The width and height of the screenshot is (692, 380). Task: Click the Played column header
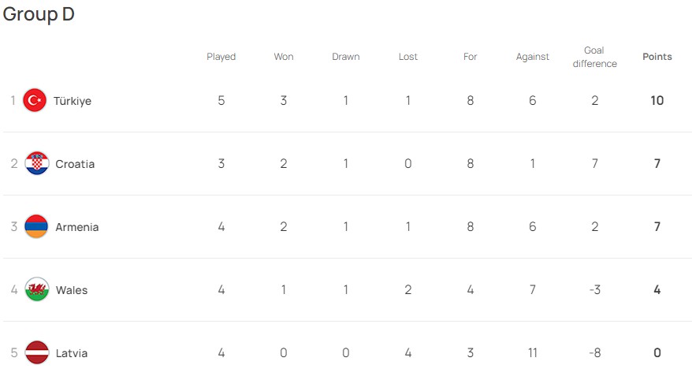[221, 57]
